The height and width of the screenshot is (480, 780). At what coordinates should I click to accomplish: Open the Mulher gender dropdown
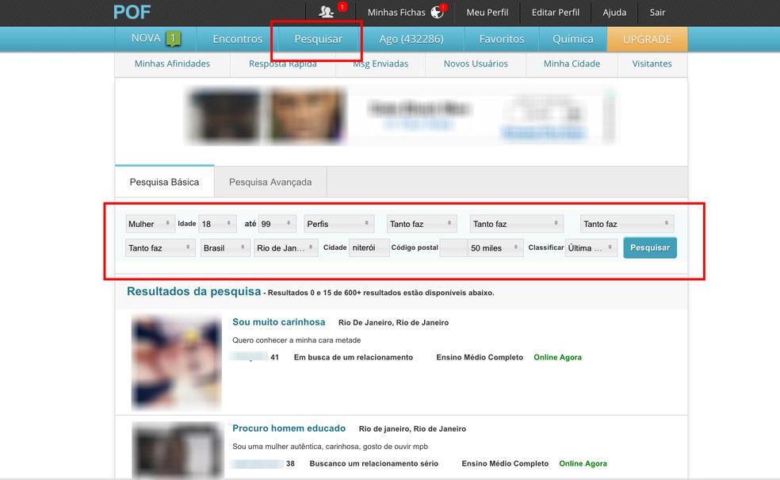[150, 224]
